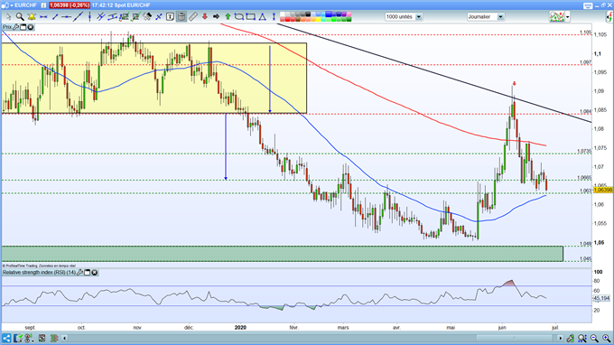Activate the magnifying glass zoom tool
Viewport: 614px width, 345px height.
(x=20, y=17)
